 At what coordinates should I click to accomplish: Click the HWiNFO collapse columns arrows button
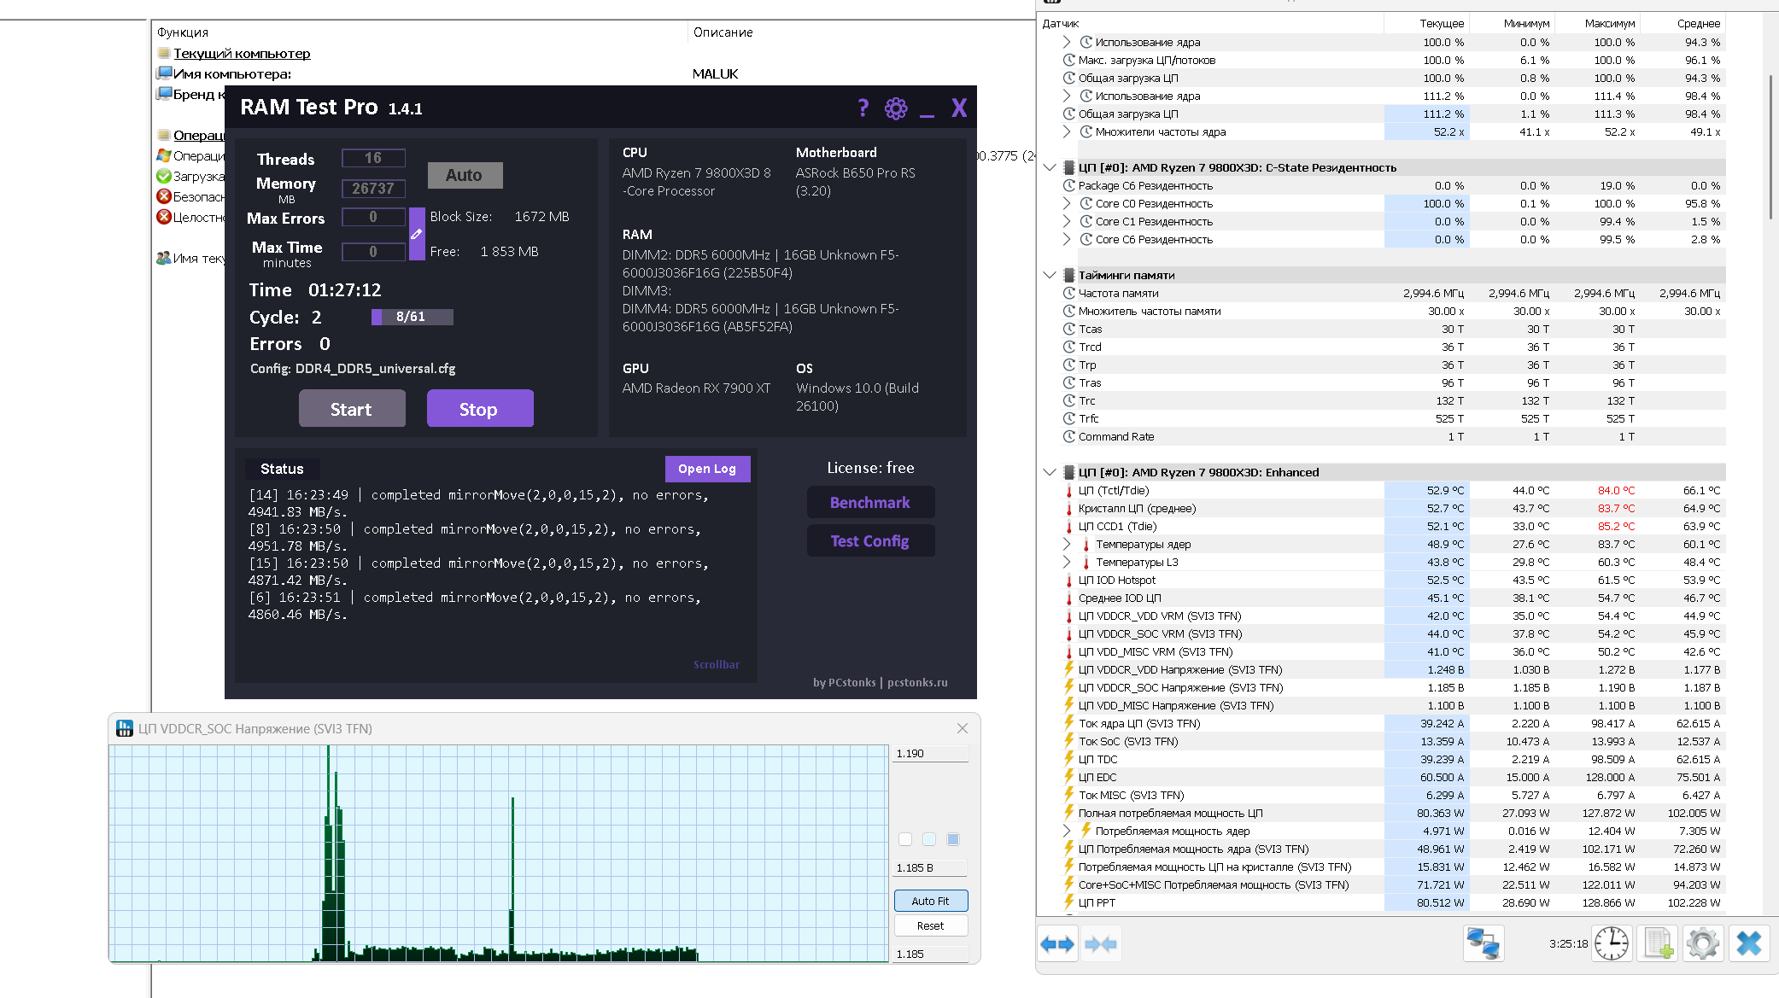(x=1101, y=944)
